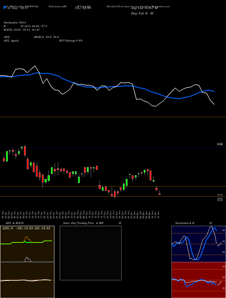Image resolution: width=226 pixels, height=298 pixels.
Task: Click the blue stochastics chart panel
Action: [198, 244]
